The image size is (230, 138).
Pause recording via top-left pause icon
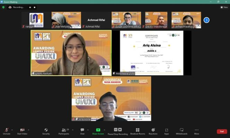(x=30, y=7)
